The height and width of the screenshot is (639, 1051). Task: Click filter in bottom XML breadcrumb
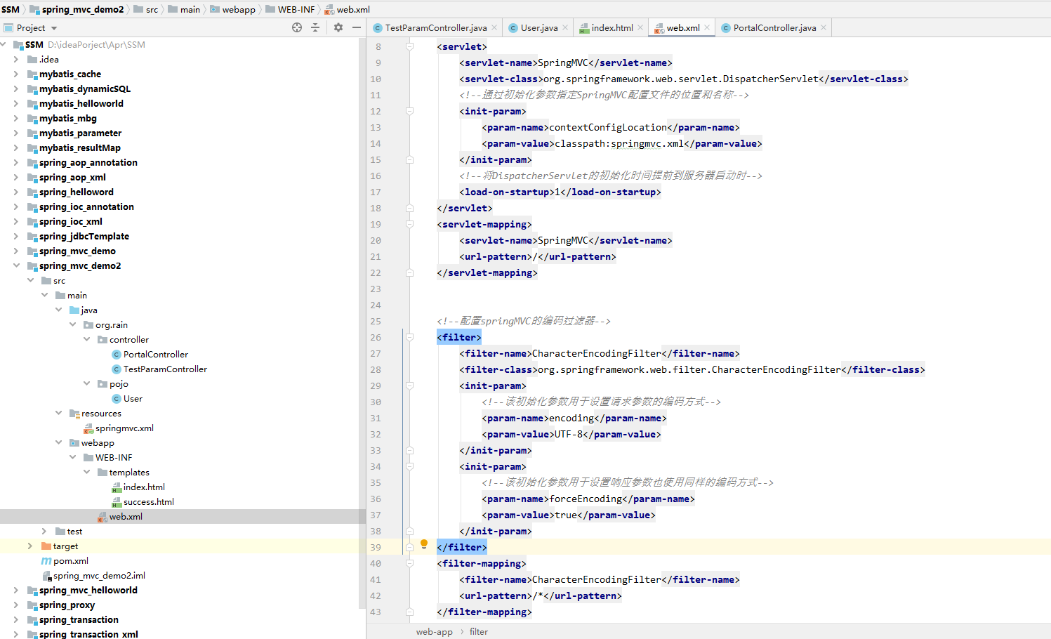pos(479,631)
